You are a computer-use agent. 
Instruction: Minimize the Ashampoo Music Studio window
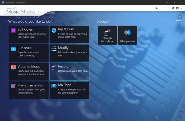pos(166,2)
